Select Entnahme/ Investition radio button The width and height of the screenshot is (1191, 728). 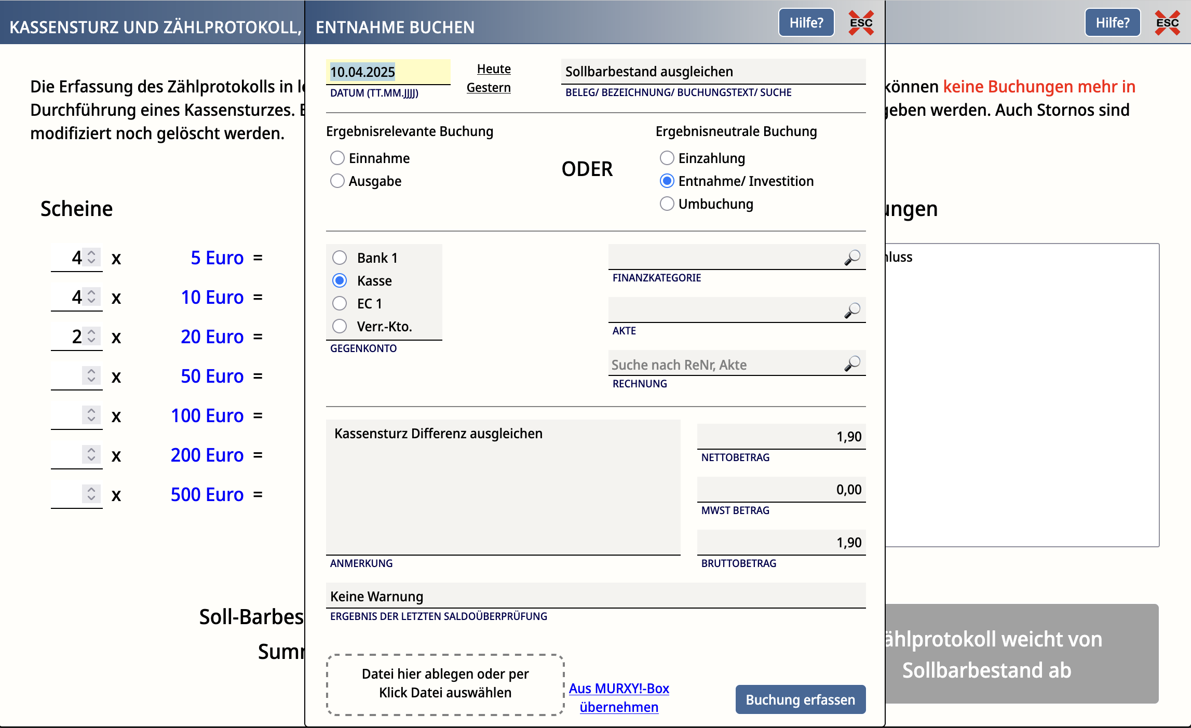pyautogui.click(x=667, y=181)
